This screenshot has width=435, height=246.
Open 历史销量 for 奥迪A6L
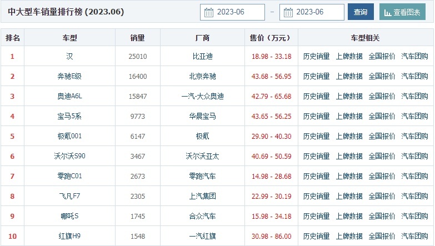(x=316, y=96)
